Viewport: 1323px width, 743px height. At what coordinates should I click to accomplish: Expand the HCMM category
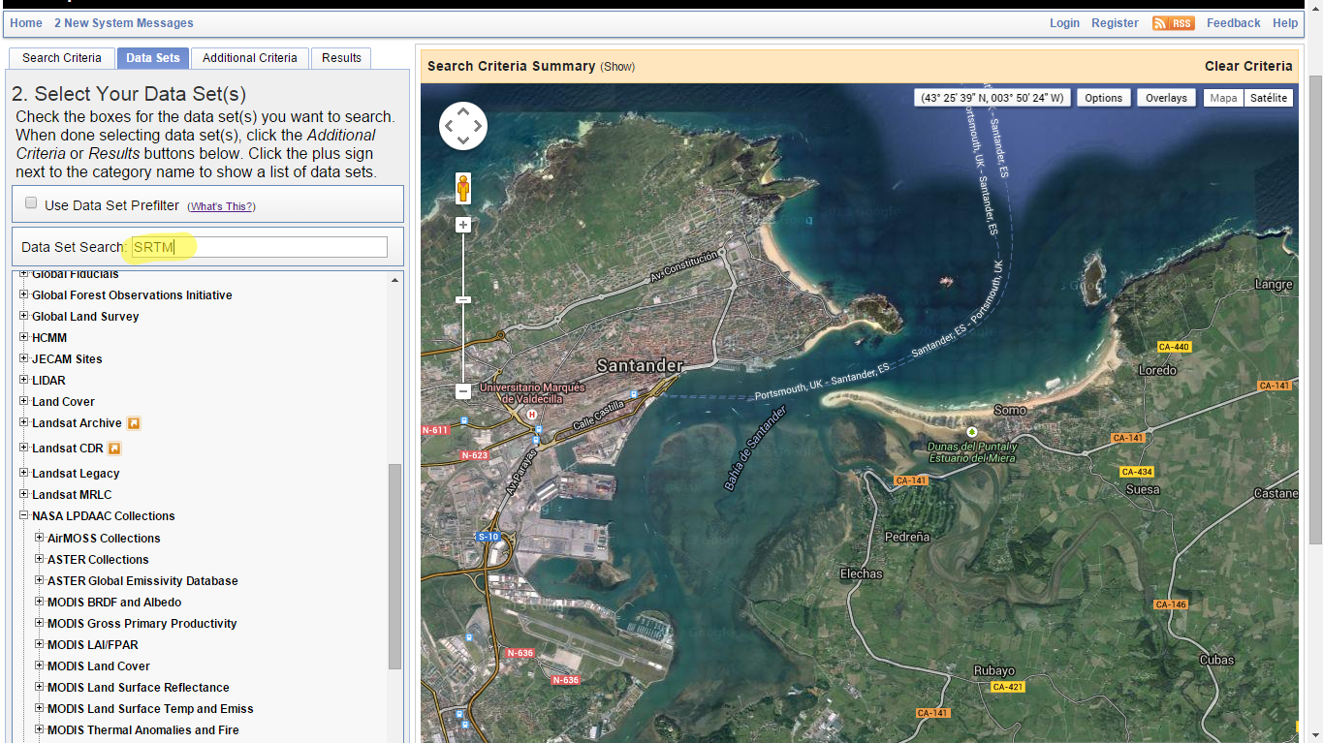[24, 337]
